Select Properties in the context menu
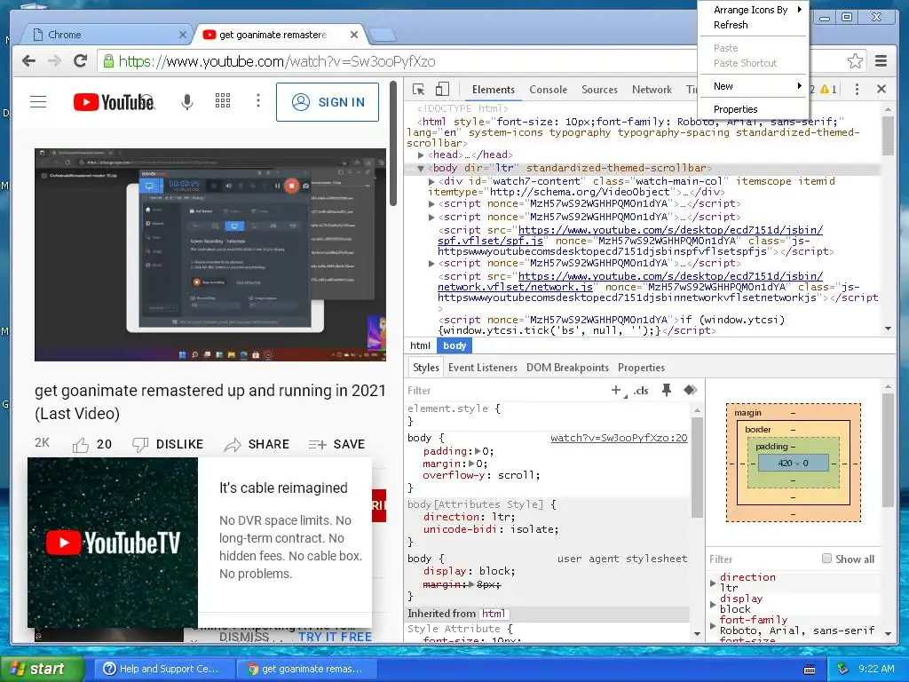This screenshot has height=682, width=909. coord(754,109)
